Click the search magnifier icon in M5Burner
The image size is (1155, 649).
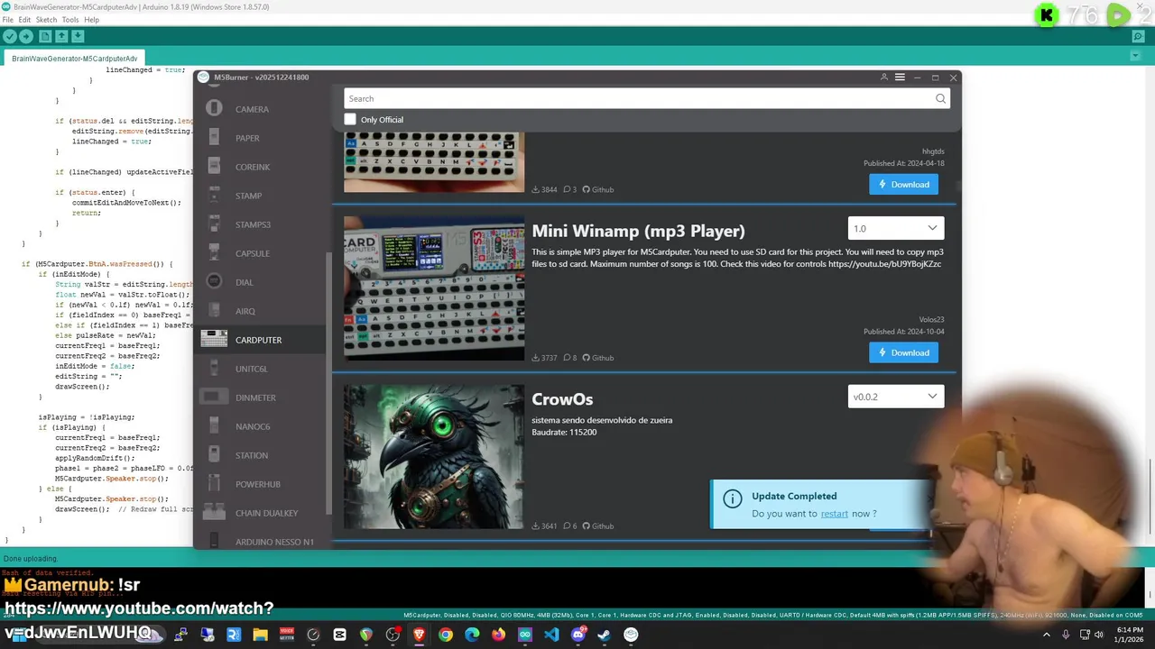pyautogui.click(x=940, y=99)
